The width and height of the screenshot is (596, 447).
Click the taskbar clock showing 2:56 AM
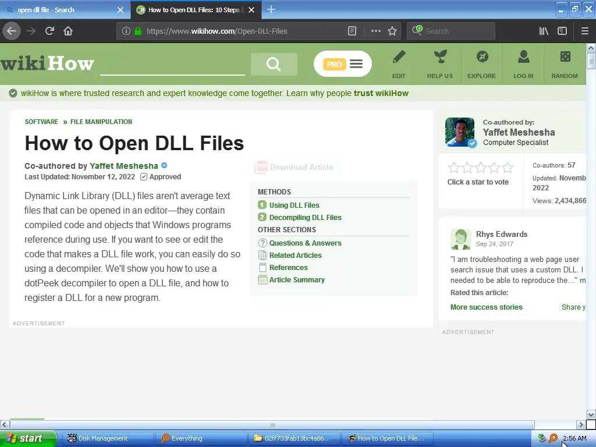[x=574, y=438]
